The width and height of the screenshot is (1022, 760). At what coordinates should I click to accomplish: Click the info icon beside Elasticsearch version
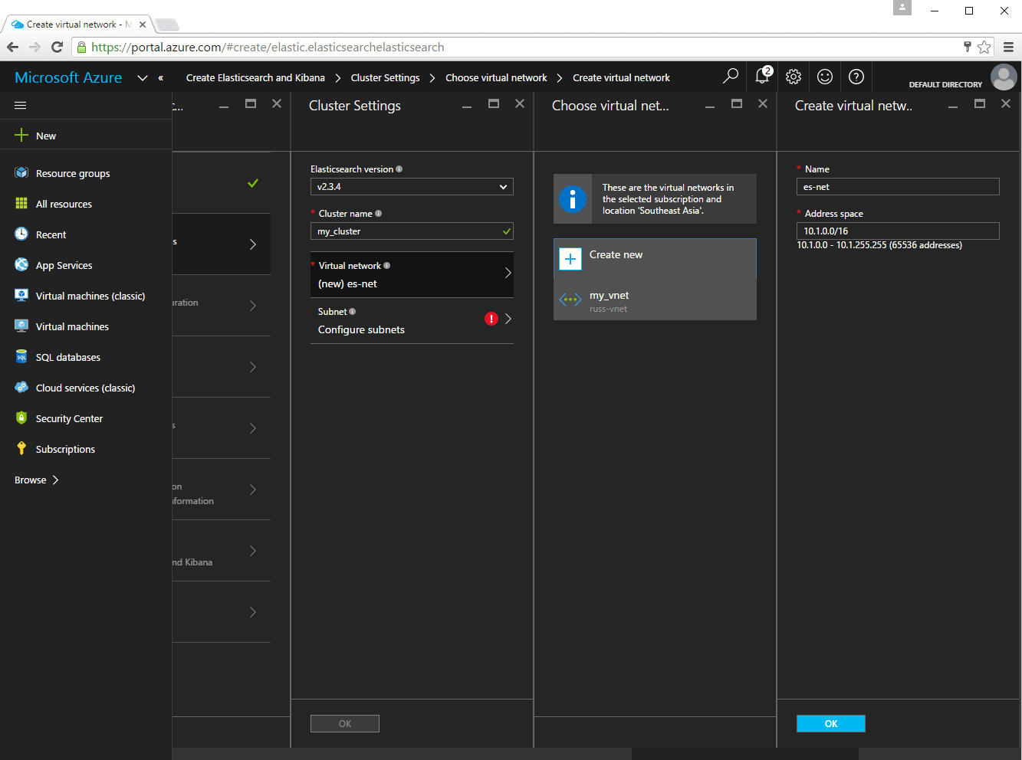(x=399, y=169)
